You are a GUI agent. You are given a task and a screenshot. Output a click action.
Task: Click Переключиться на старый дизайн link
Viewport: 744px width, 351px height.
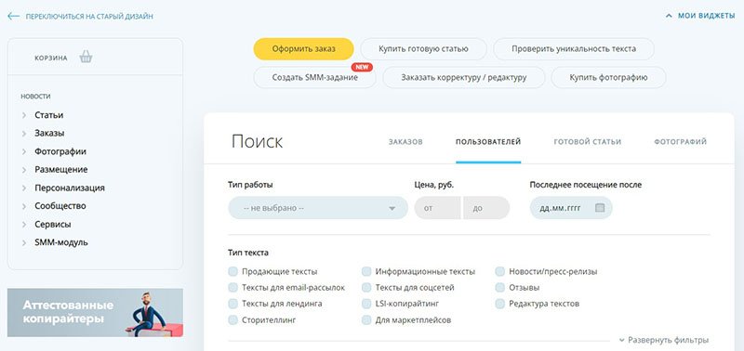89,16
